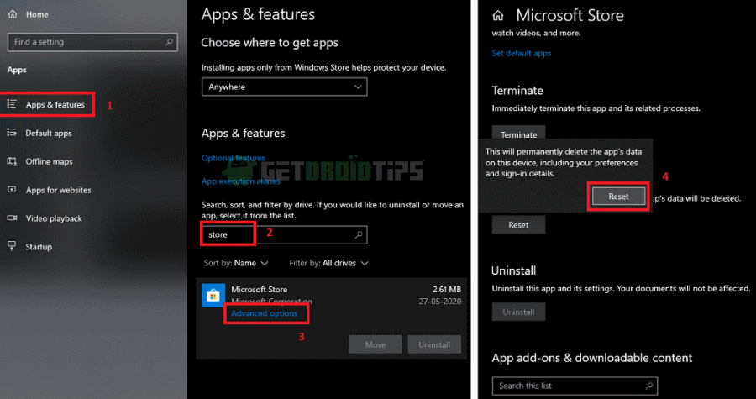The image size is (756, 399).
Task: Click the Offline maps sidebar icon
Action: tap(13, 161)
